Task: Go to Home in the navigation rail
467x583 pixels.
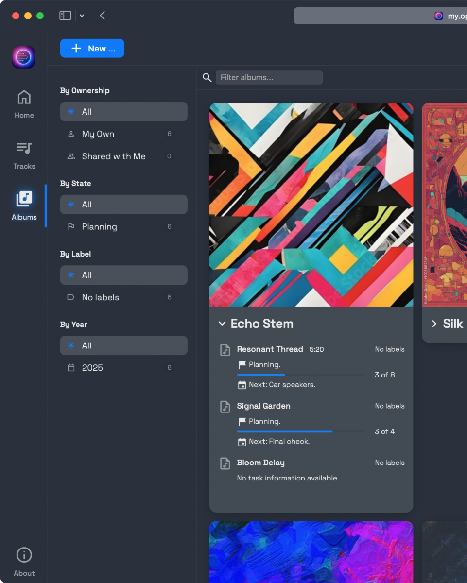Action: [x=24, y=104]
